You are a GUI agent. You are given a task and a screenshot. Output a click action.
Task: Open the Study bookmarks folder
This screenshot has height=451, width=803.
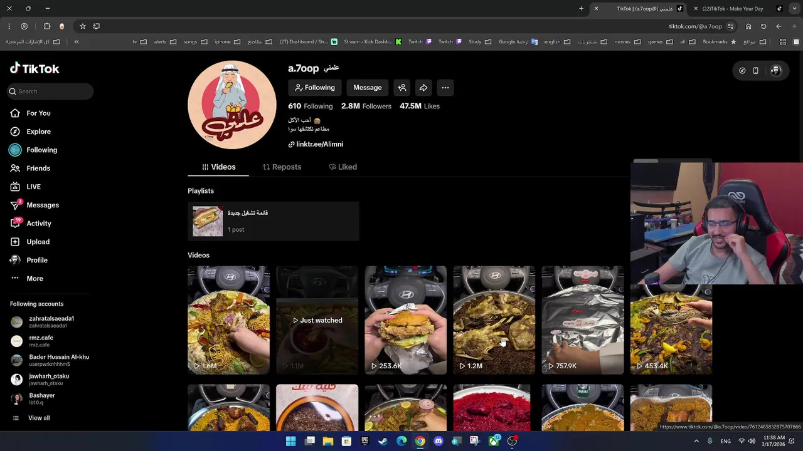[479, 42]
